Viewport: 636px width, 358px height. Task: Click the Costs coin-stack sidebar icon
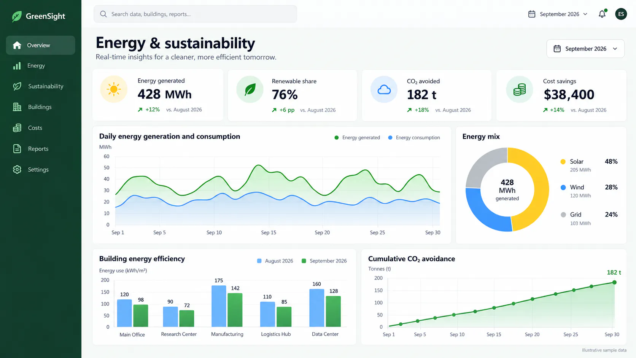click(17, 128)
